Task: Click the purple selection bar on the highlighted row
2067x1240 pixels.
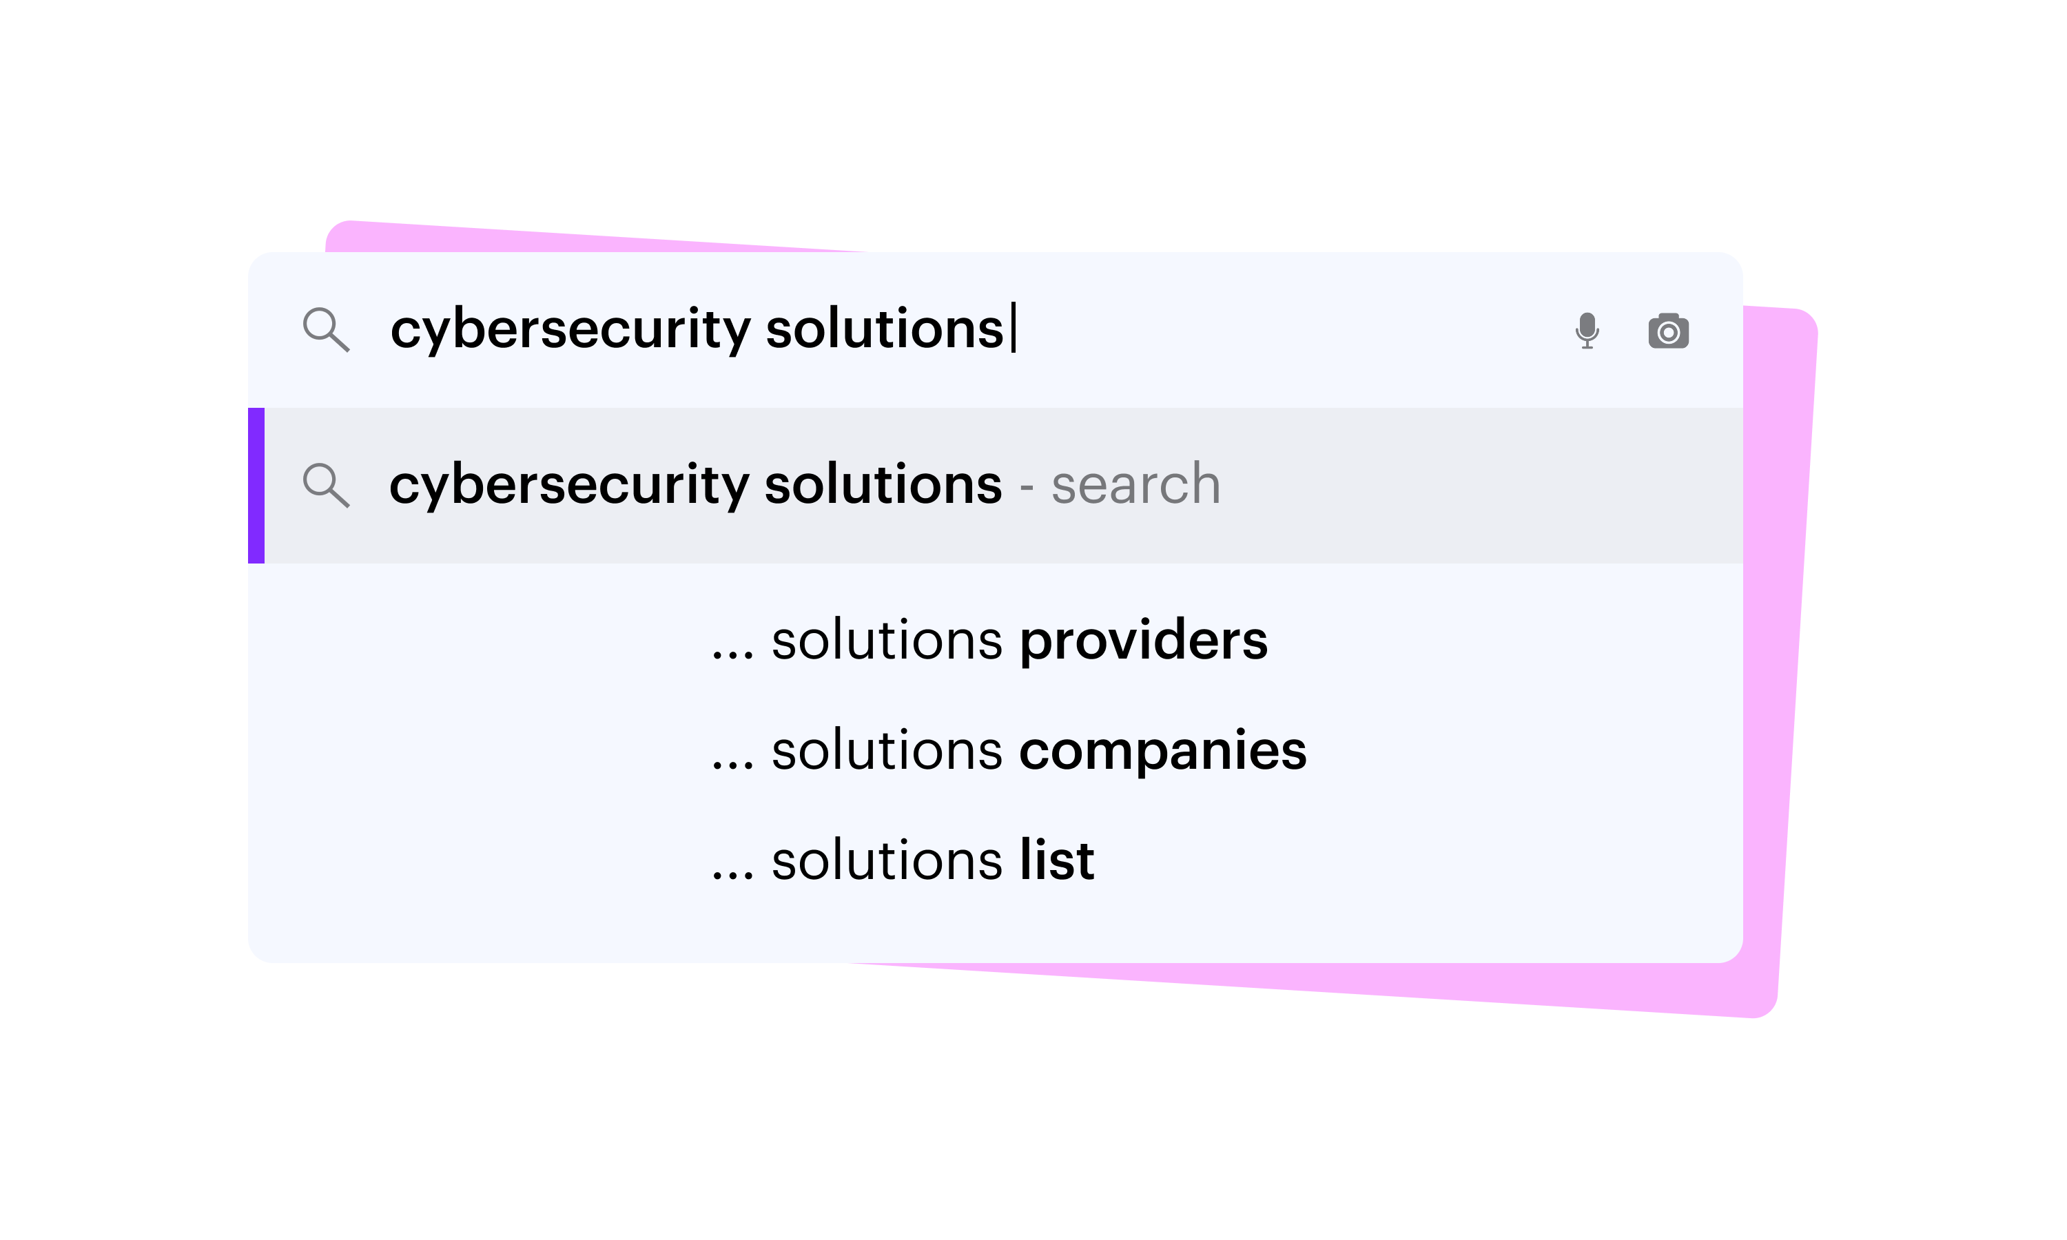Action: (x=256, y=486)
